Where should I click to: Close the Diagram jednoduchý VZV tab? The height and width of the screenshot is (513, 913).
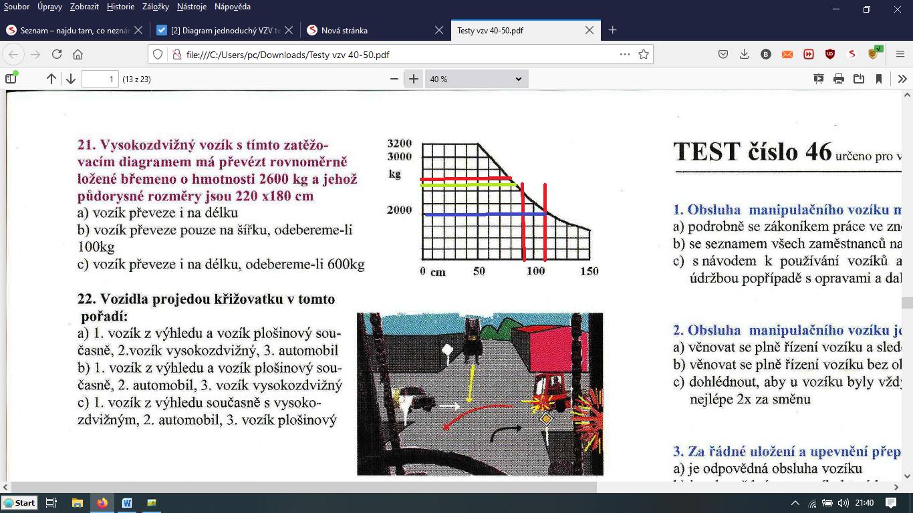(289, 30)
